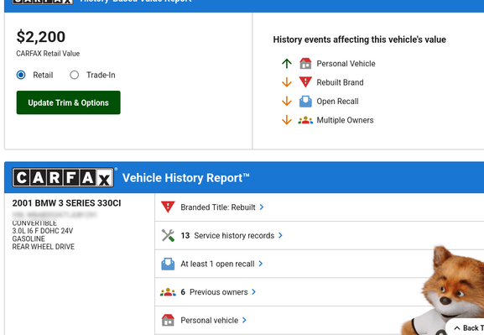This screenshot has height=335, width=484.
Task: Click the Open Recall label in value events
Action: [337, 102]
